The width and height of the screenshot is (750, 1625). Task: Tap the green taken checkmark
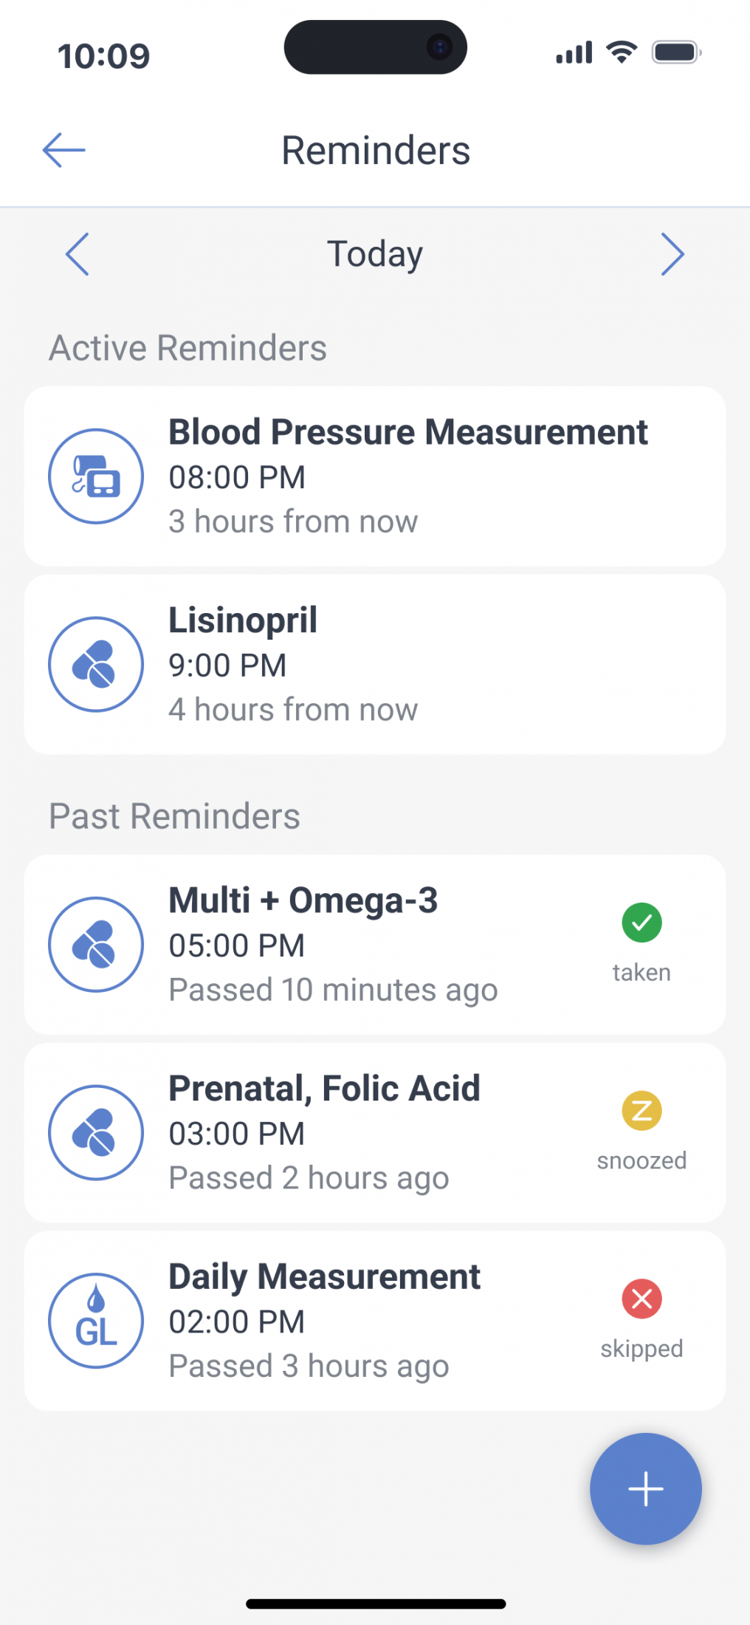(x=641, y=923)
